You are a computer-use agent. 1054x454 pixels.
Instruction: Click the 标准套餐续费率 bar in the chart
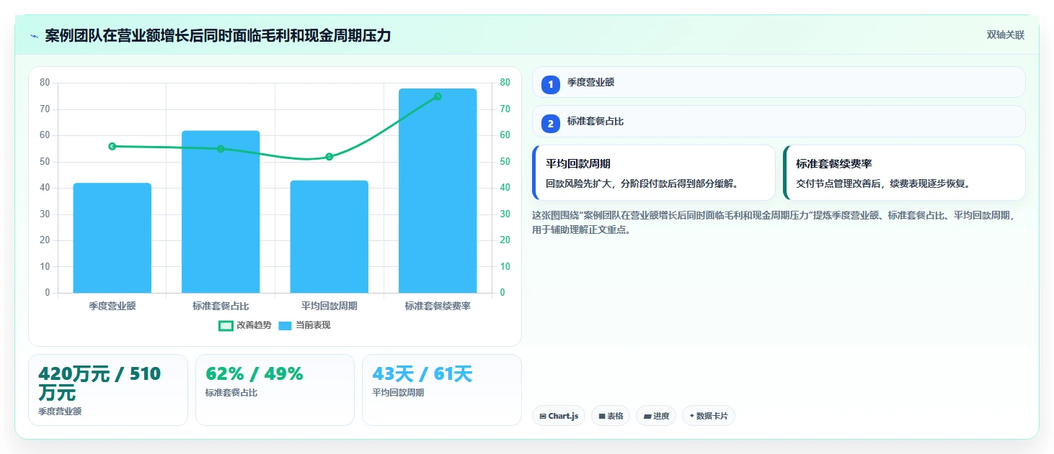click(438, 191)
